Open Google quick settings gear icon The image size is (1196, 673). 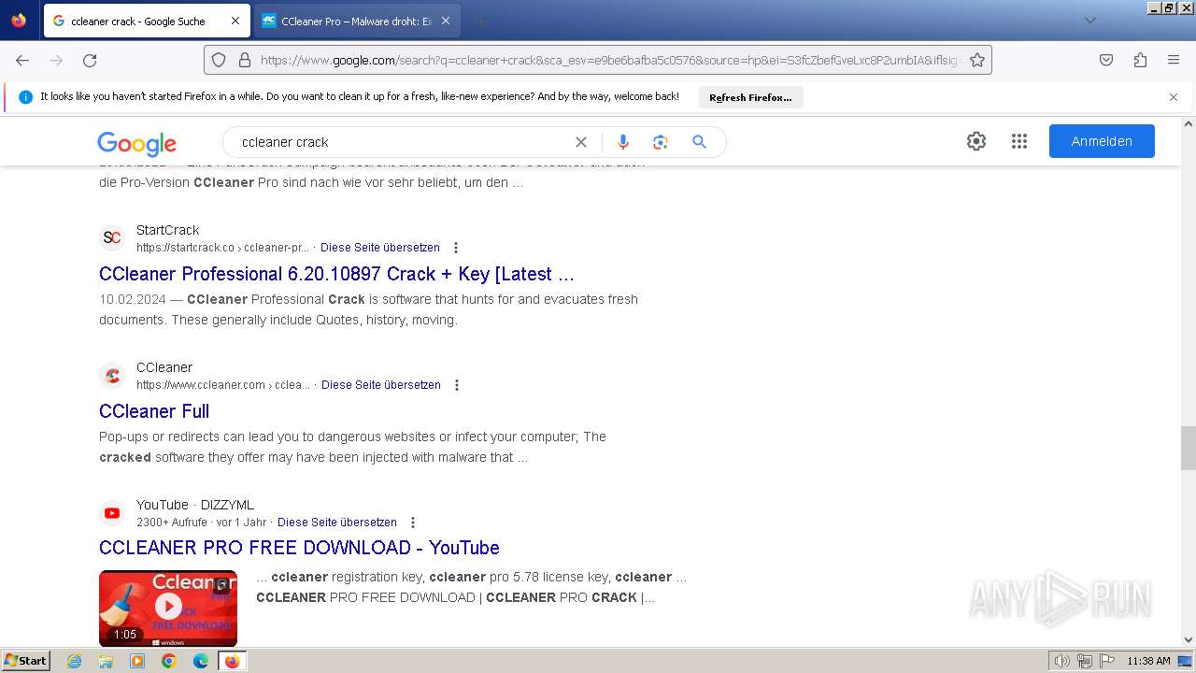(x=976, y=141)
